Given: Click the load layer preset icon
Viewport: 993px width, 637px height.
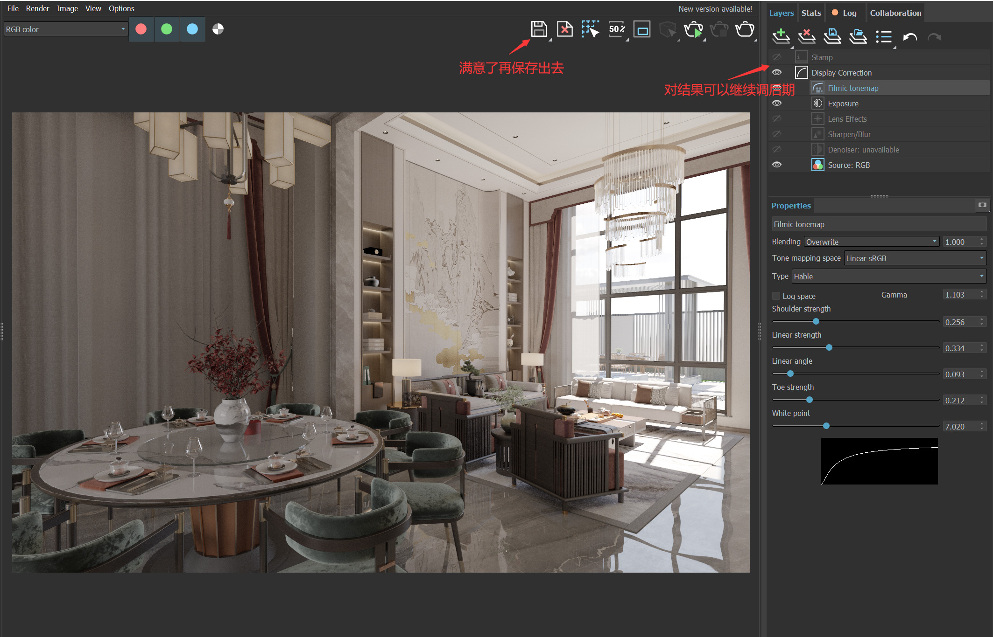Looking at the screenshot, I should tap(858, 36).
